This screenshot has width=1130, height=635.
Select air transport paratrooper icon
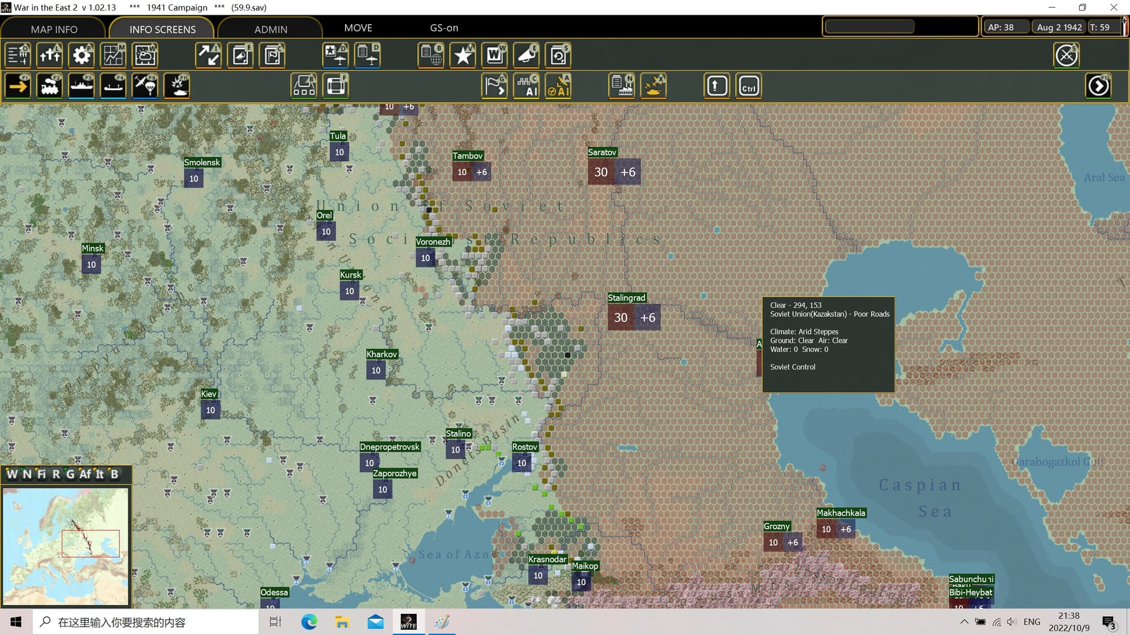(145, 86)
